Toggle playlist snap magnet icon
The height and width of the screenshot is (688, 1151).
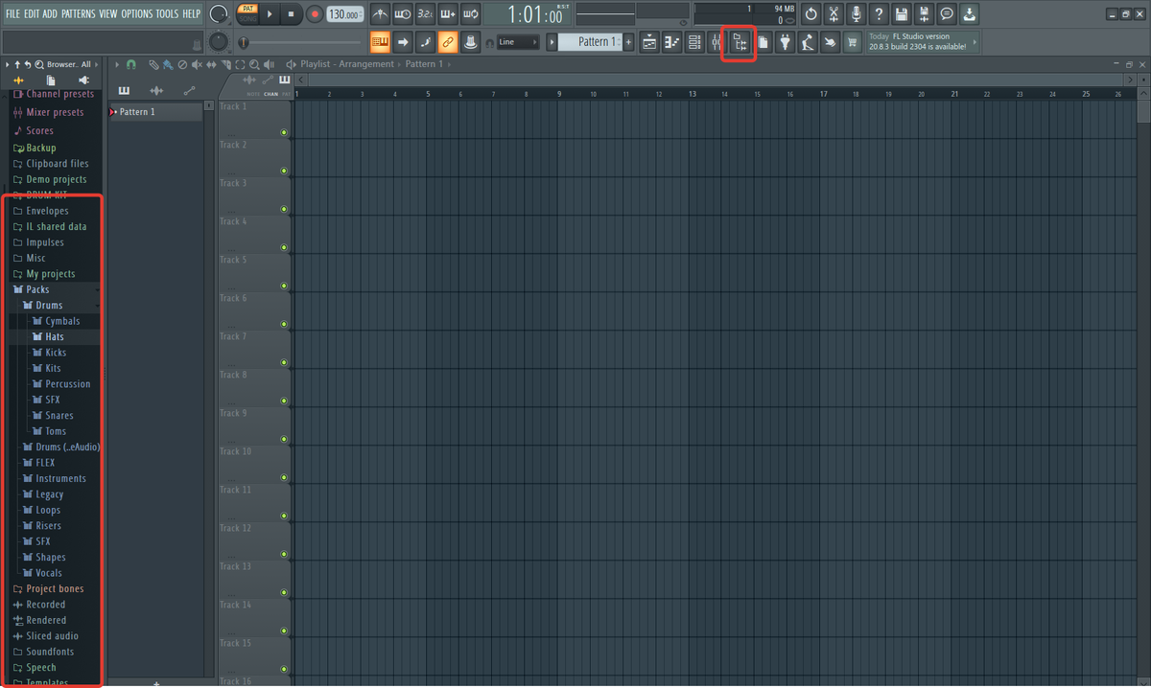pos(131,64)
